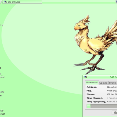Click the File path value "/home/su…"
This screenshot has height=117, width=117.
pos(112,91)
